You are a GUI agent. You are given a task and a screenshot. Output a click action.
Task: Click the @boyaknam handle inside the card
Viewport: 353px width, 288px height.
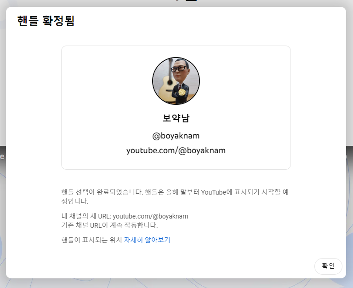point(176,136)
